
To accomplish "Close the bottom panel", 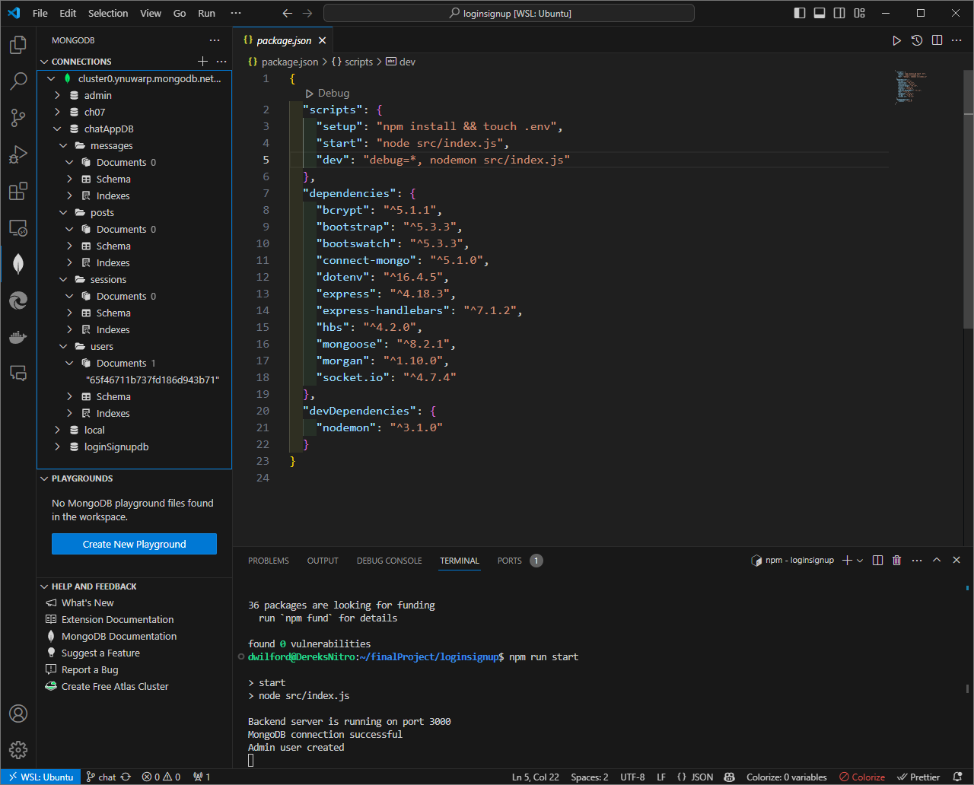I will 956,561.
